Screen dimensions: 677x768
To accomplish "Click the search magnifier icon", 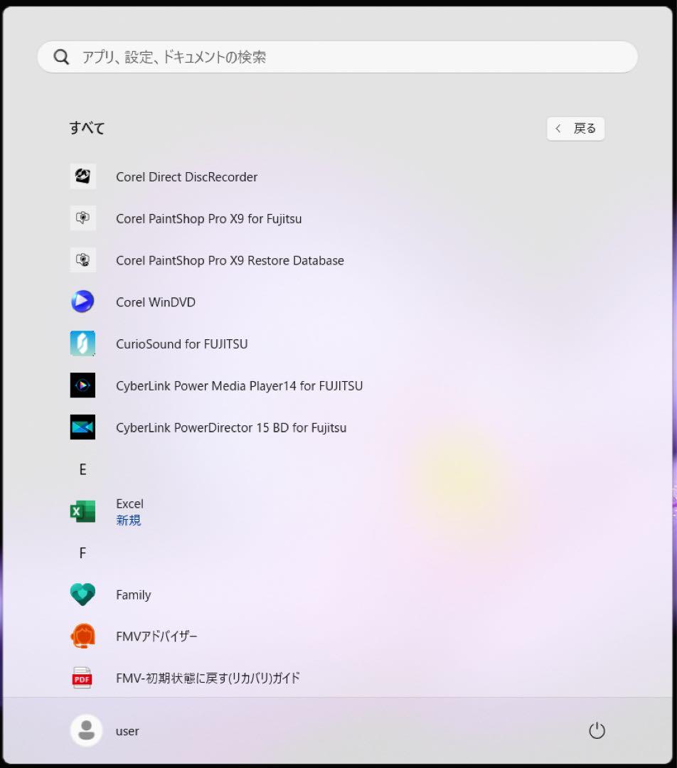I will tap(61, 56).
